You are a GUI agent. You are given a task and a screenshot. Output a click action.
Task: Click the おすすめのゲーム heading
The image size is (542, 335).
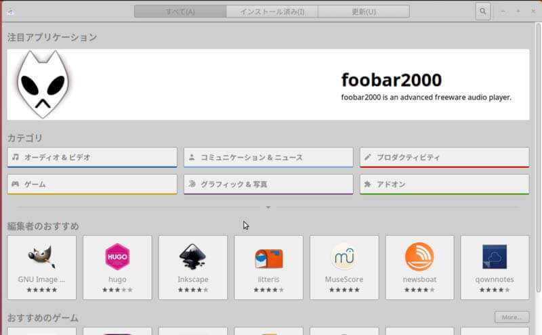[43, 317]
